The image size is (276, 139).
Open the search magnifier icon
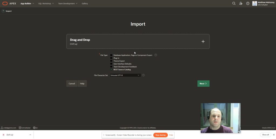tap(234, 3)
